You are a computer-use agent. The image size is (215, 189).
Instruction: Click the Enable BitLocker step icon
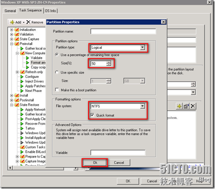pos(22,152)
